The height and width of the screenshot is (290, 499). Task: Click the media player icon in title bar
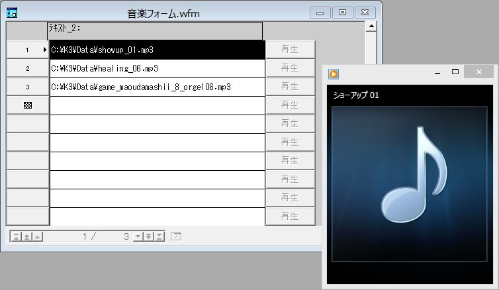pos(334,73)
